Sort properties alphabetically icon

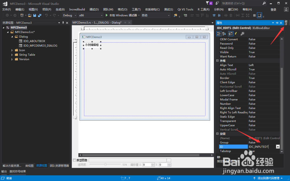click(224, 34)
